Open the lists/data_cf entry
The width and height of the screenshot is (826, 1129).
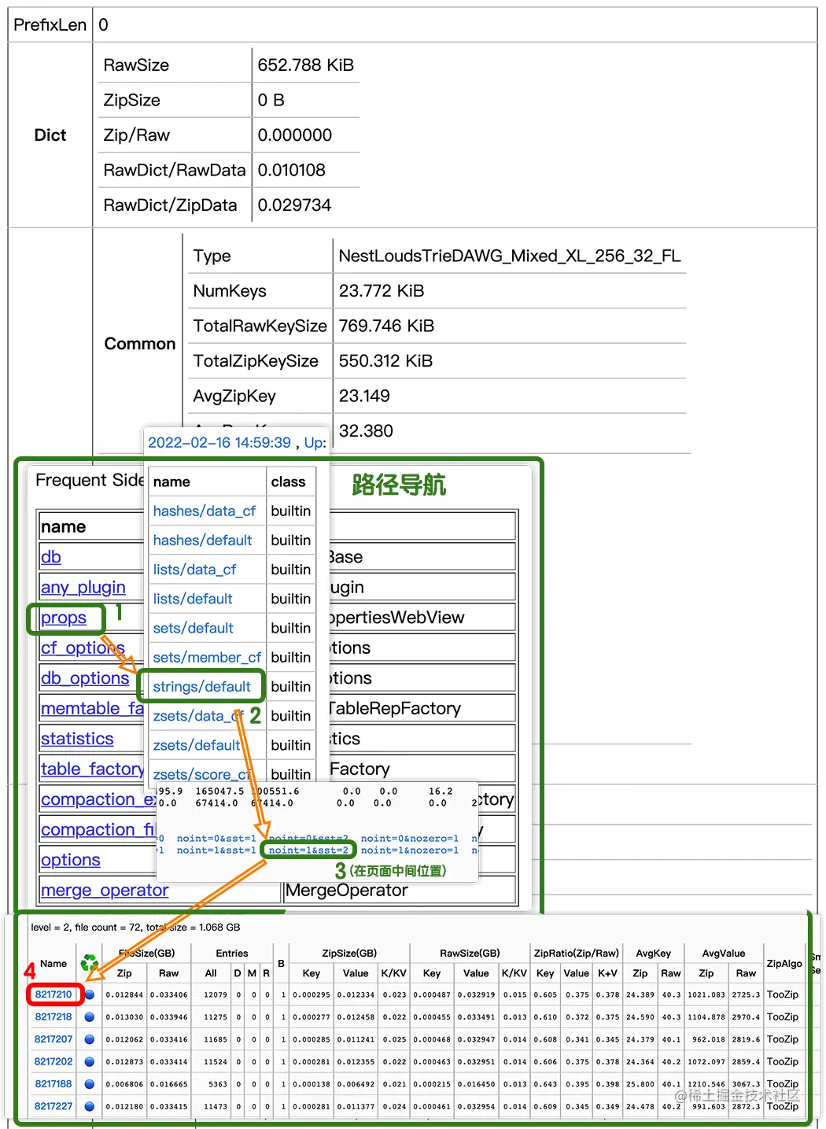tap(194, 570)
